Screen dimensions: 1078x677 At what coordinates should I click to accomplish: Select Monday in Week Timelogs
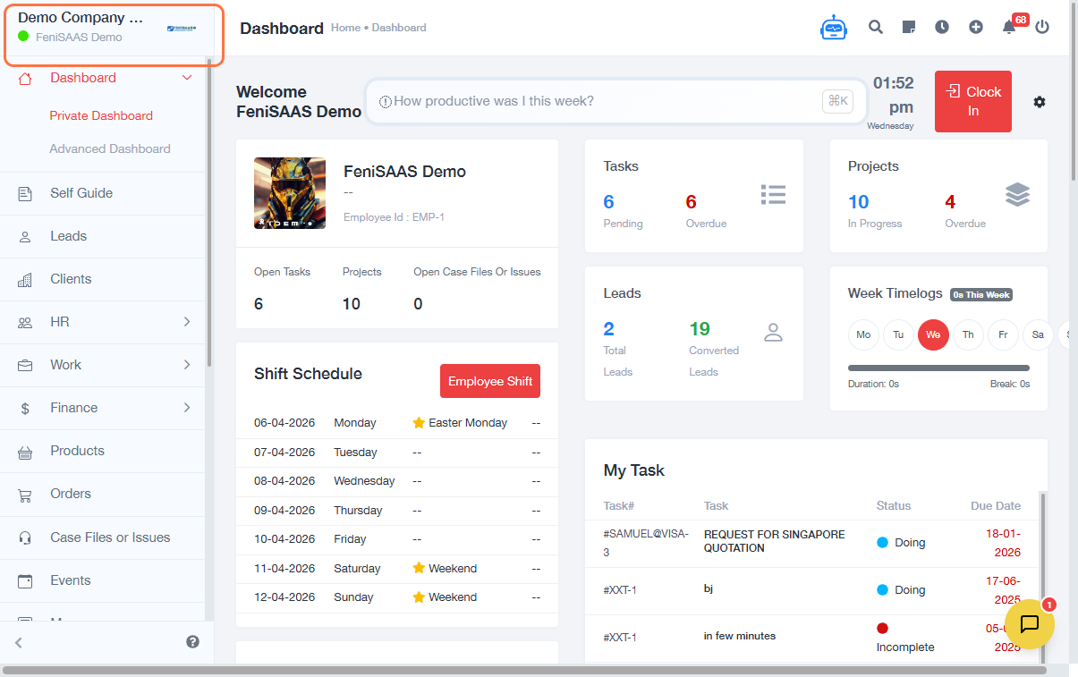[x=863, y=334]
